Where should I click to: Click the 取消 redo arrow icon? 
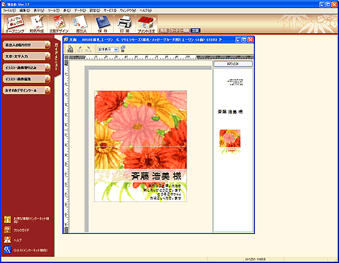(x=88, y=49)
